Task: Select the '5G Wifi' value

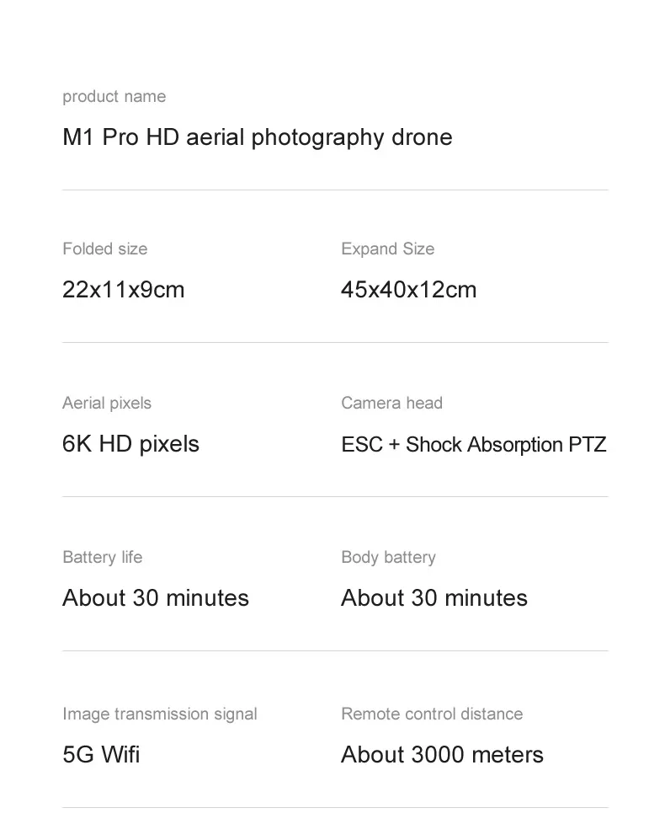Action: (101, 755)
